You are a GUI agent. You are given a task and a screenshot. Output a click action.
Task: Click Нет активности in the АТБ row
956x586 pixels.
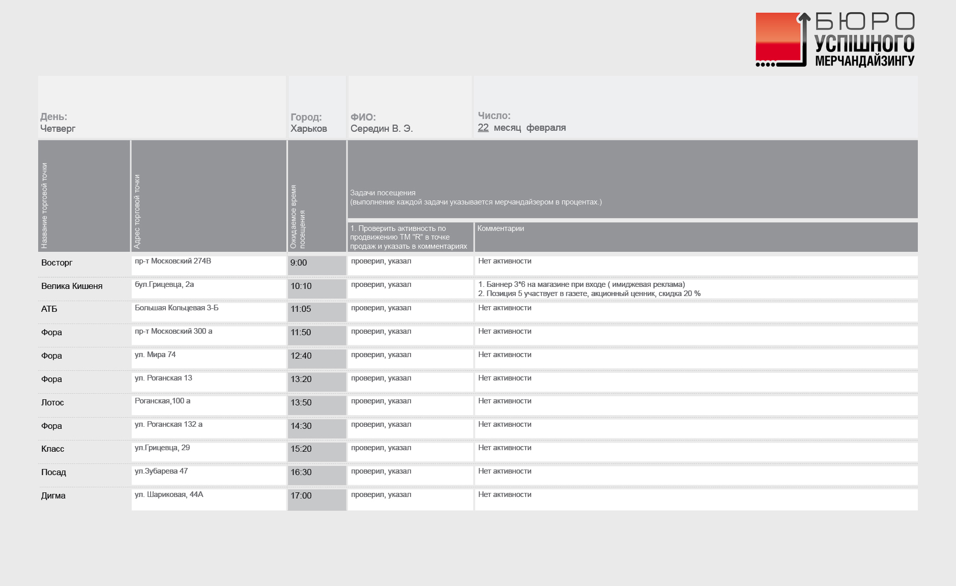pyautogui.click(x=505, y=308)
